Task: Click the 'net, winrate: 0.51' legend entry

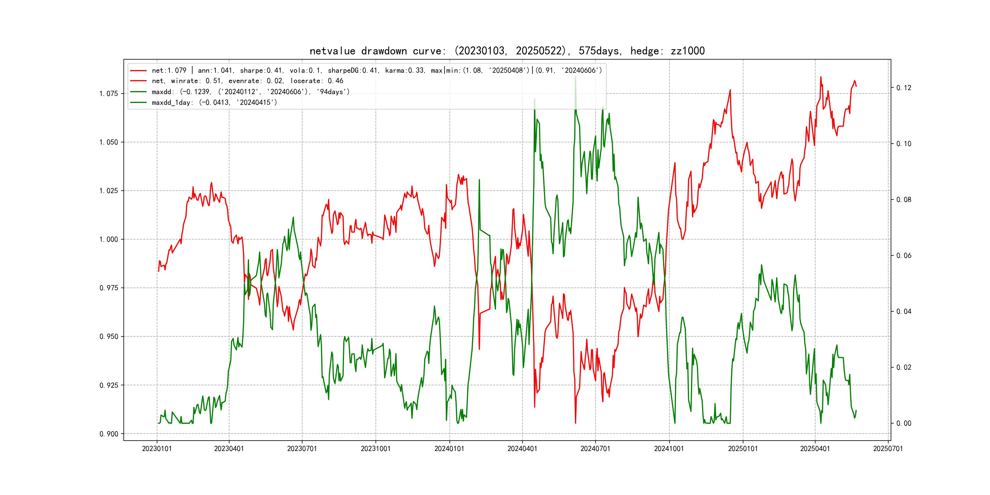Action: coord(247,81)
